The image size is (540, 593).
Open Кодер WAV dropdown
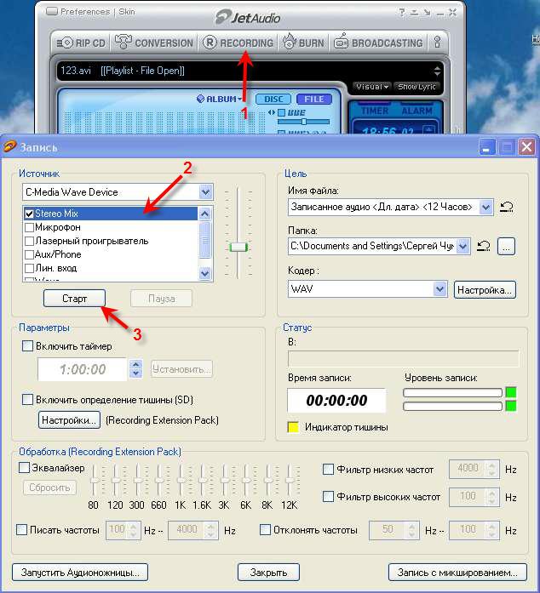(x=439, y=289)
